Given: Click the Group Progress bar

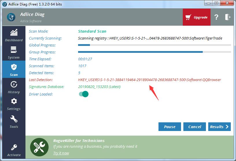Looking at the screenshot, I should pos(154,52).
